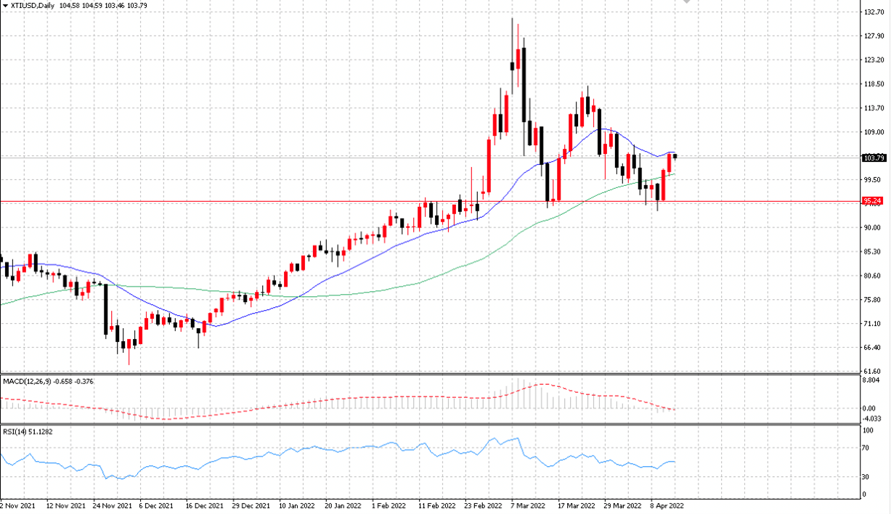Click the 7 Mar 2022 date label
The height and width of the screenshot is (514, 891).
tap(527, 505)
